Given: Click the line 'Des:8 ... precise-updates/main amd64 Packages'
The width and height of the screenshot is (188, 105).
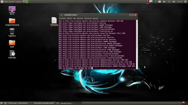Looking at the screenshot, I should [x=97, y=66].
